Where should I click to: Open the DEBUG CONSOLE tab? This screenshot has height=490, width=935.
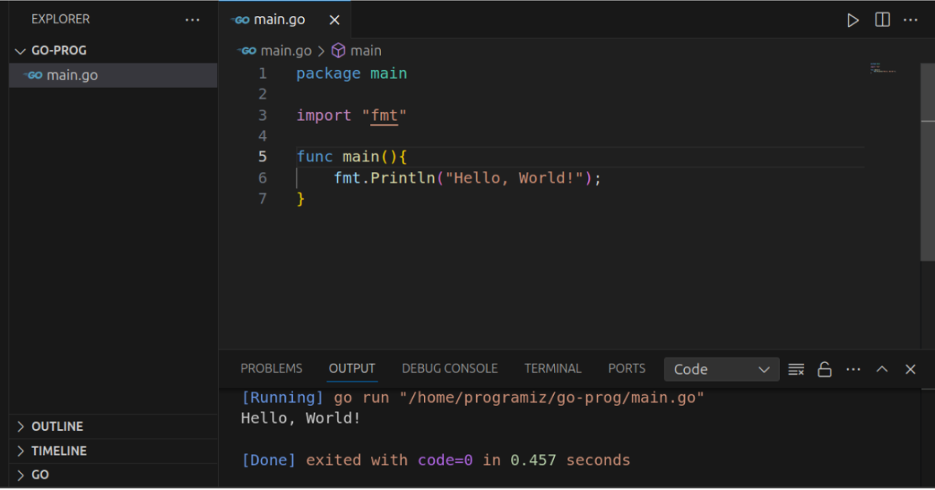(450, 368)
